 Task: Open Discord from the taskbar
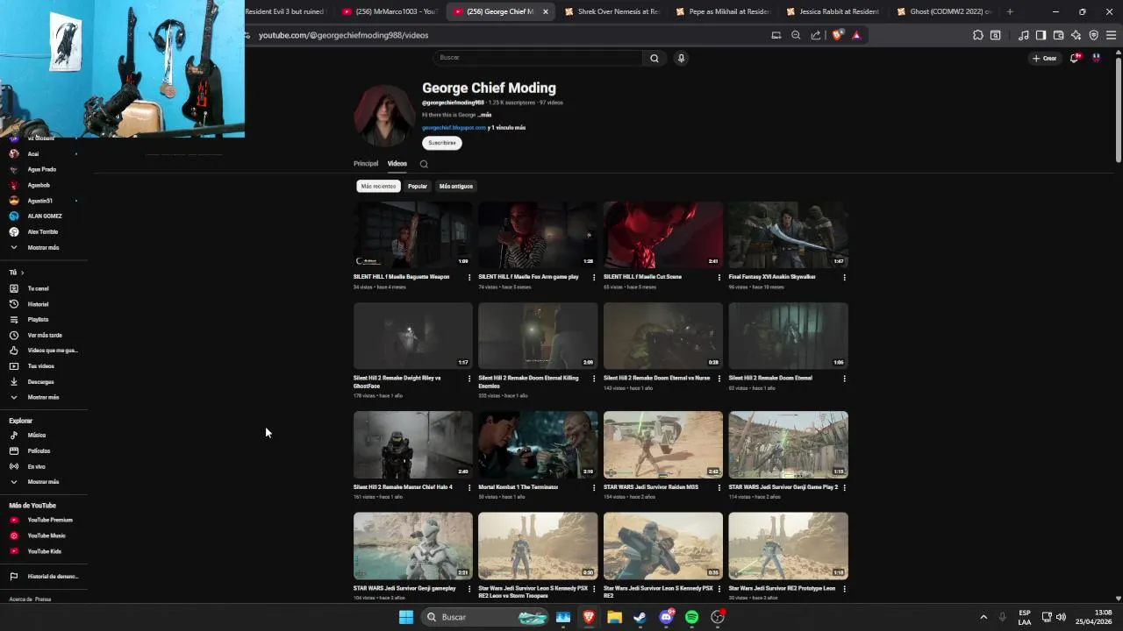pyautogui.click(x=666, y=617)
